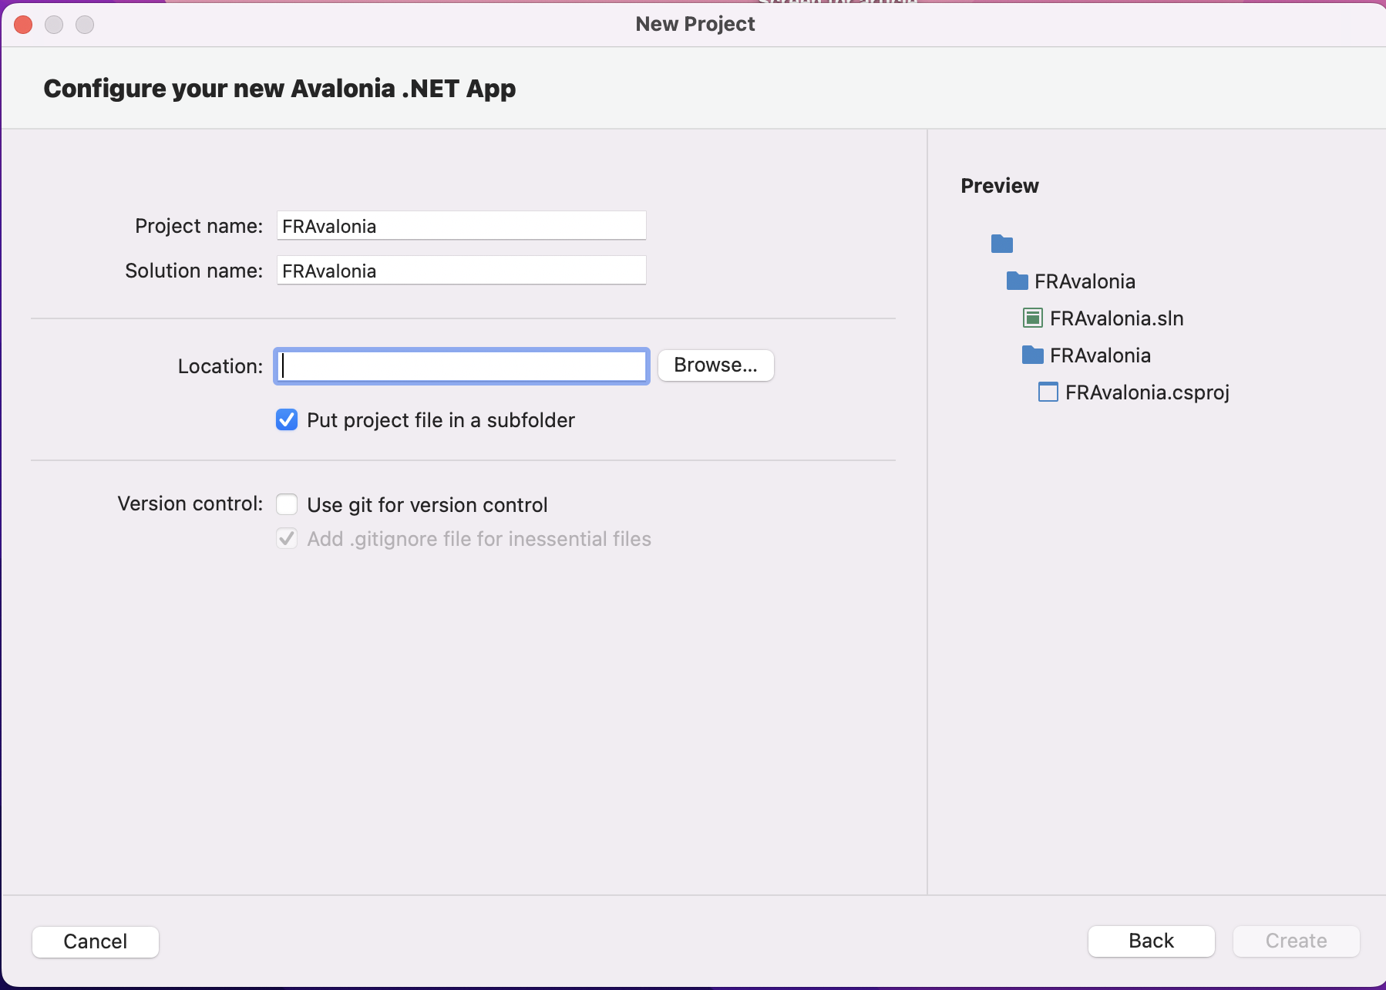The width and height of the screenshot is (1386, 990).
Task: Select the FRAvalonia.sln label in Preview
Action: pos(1116,318)
